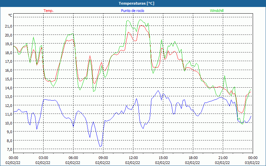Select the green 'Windchill' legend label
This screenshot has width=266, height=166.
(217, 11)
